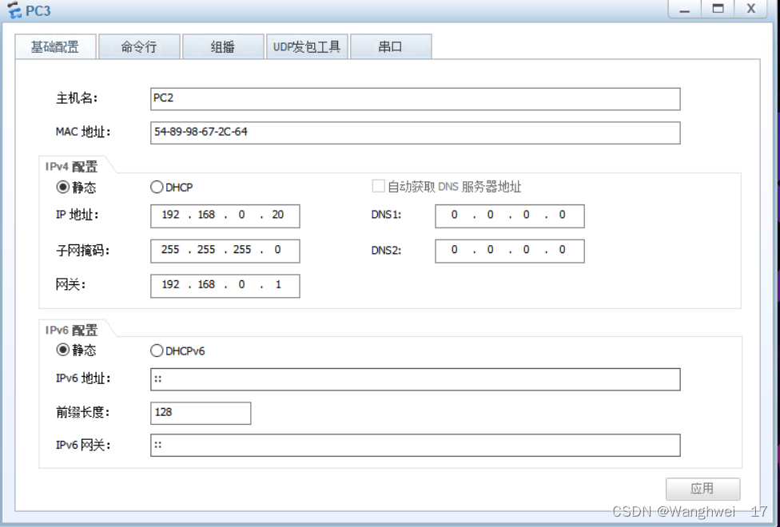Open the UDP发包工具 tab
Image resolution: width=780 pixels, height=527 pixels.
pos(307,47)
